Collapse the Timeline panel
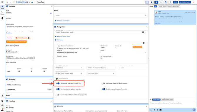 tap(51, 101)
